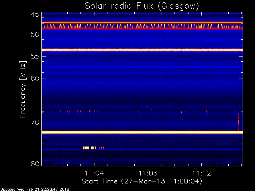Click the "11:08" time tick label
The image size is (255, 191).
tap(148, 173)
